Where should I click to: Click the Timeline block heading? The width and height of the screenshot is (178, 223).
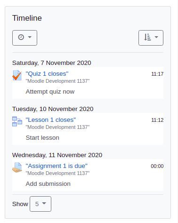27,18
